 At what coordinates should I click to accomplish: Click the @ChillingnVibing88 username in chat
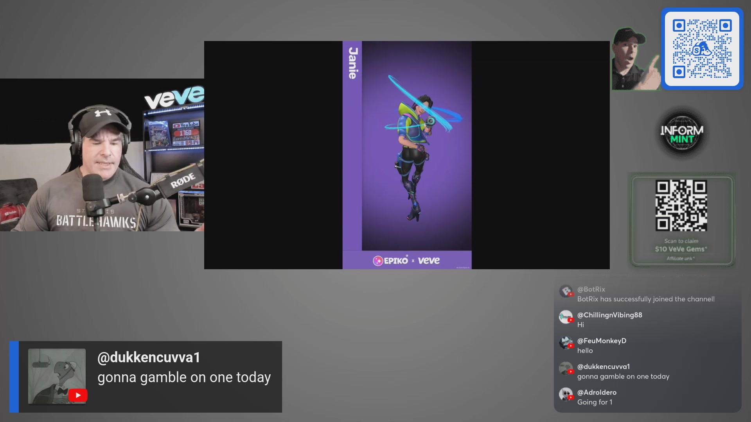(x=610, y=315)
